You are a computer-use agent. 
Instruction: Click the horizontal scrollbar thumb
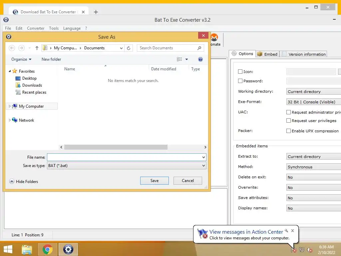pos(116,147)
